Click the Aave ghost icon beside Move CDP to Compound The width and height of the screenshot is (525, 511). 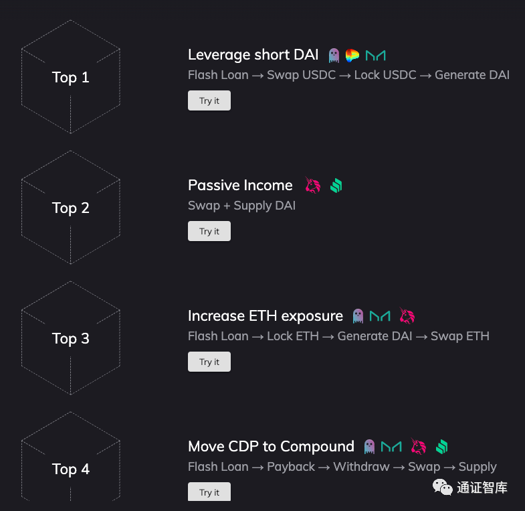click(369, 446)
